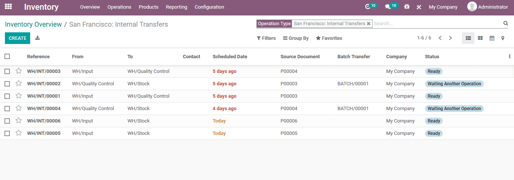
Task: Open the activities clock icon with badge
Action: (x=368, y=7)
